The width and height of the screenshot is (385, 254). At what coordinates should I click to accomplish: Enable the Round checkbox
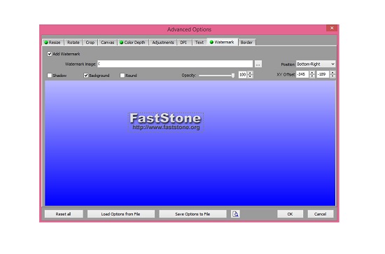[x=122, y=76]
